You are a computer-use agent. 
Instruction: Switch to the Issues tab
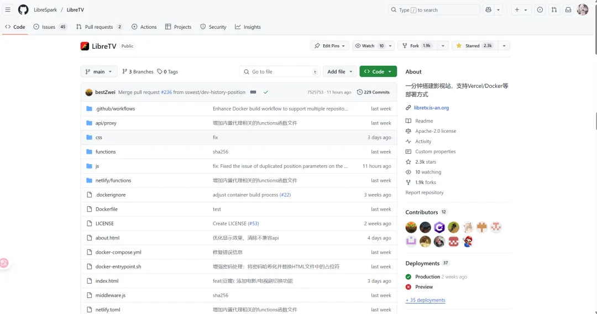(50, 27)
